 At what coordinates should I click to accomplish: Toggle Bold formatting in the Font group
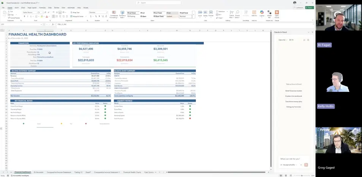coord(24,16)
